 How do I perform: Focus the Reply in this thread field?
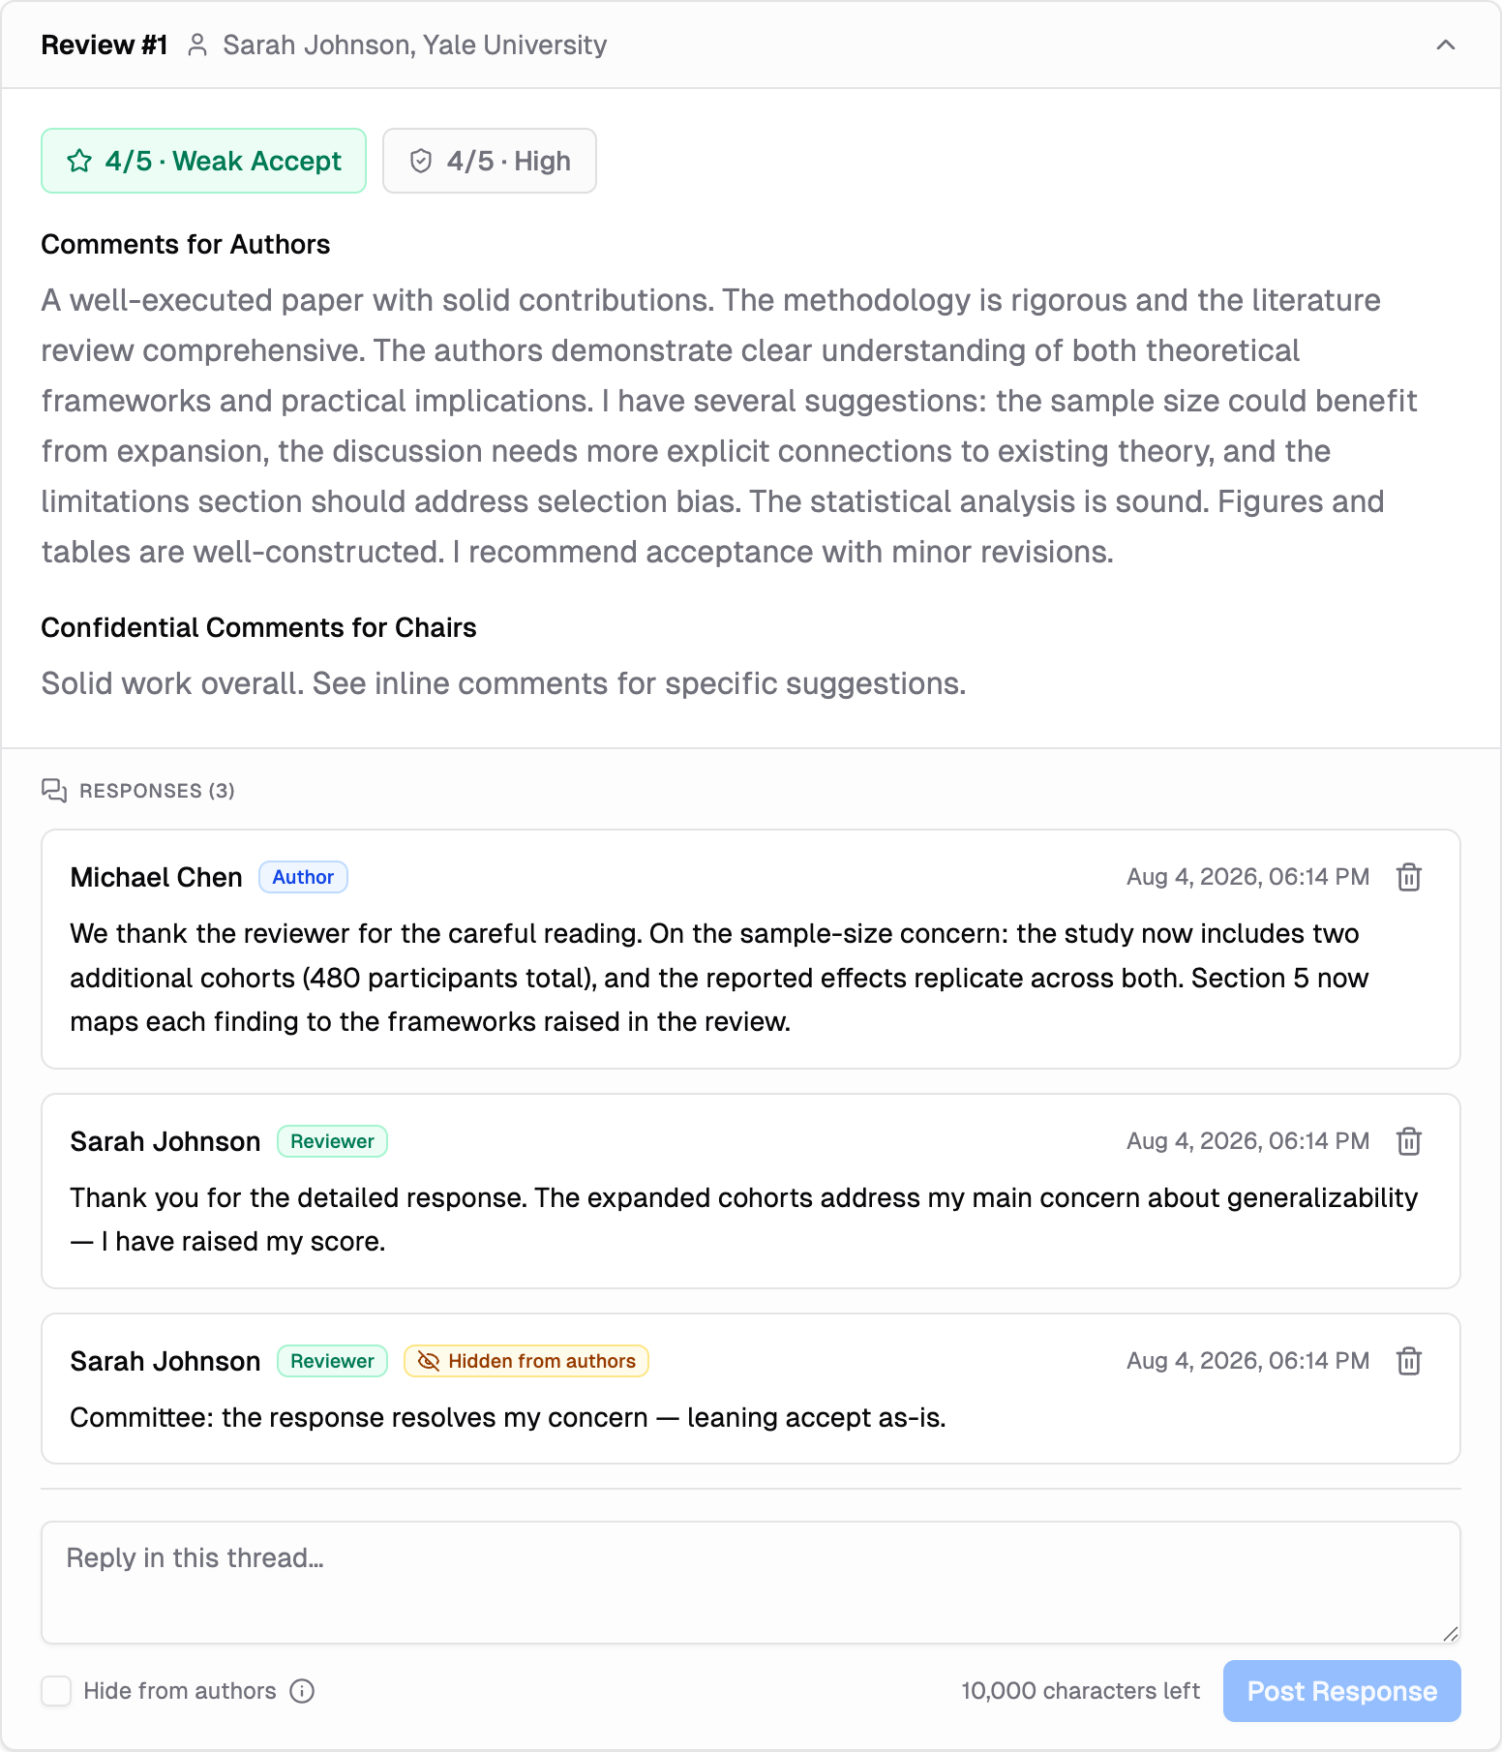point(750,1583)
